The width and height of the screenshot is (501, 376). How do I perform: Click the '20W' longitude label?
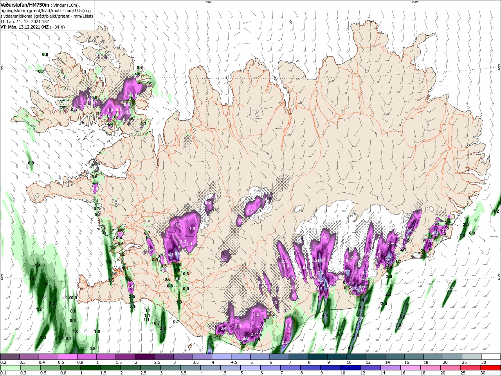(x=208, y=2)
